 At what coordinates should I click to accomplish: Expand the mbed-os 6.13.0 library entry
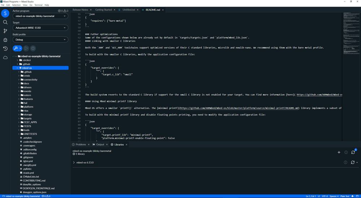74,163
